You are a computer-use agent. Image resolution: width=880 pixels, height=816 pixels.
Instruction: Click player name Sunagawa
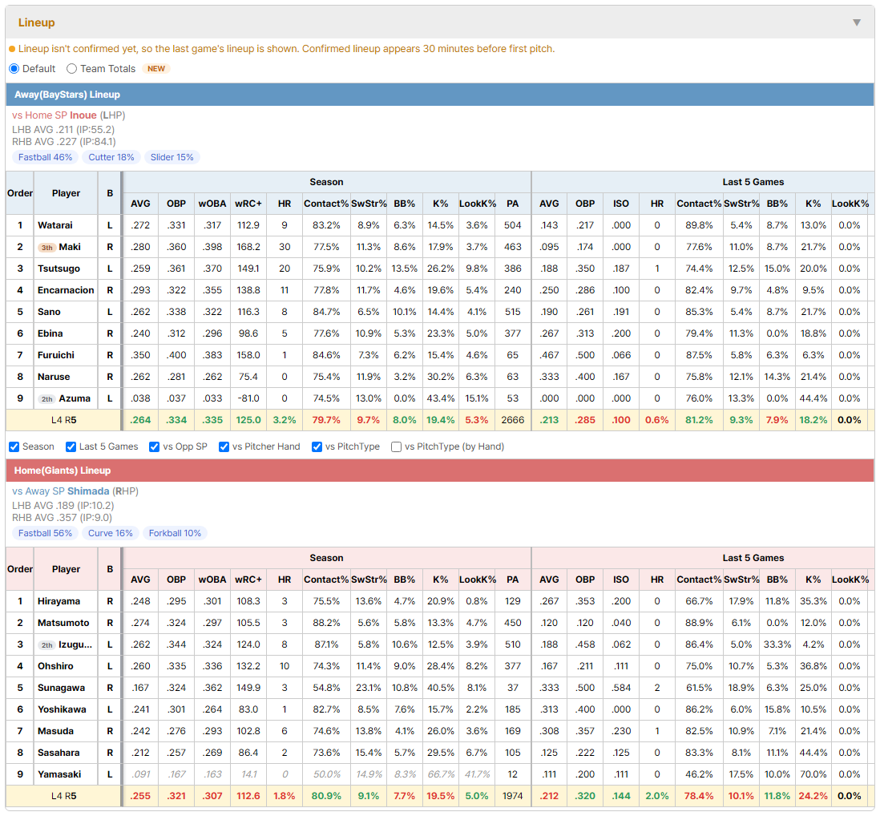[x=61, y=688]
